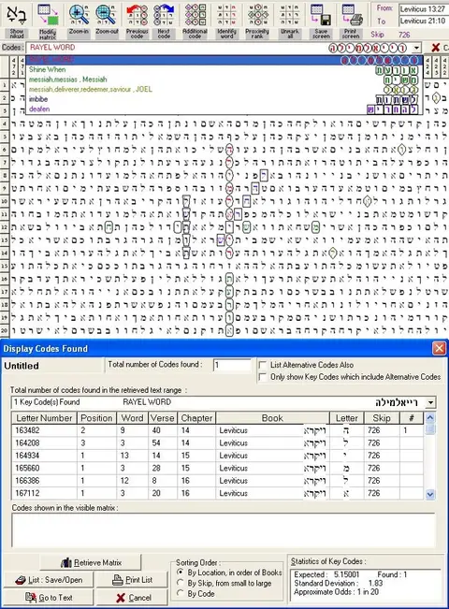
Task: Click the red X beside Codes dropdown
Action: click(435, 48)
